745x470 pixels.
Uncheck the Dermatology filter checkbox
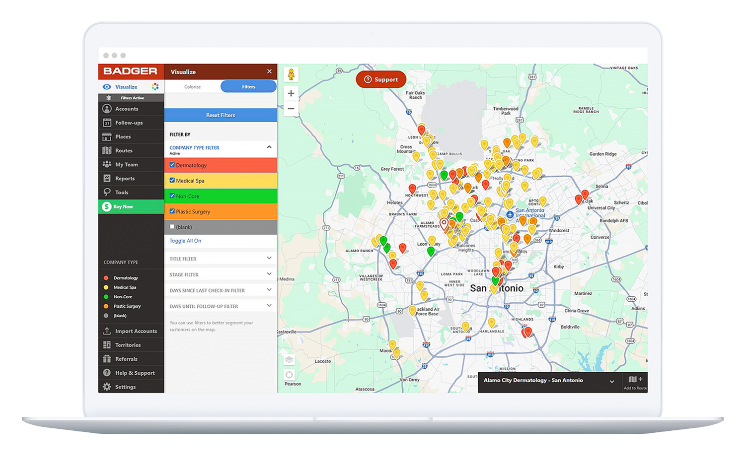[172, 165]
